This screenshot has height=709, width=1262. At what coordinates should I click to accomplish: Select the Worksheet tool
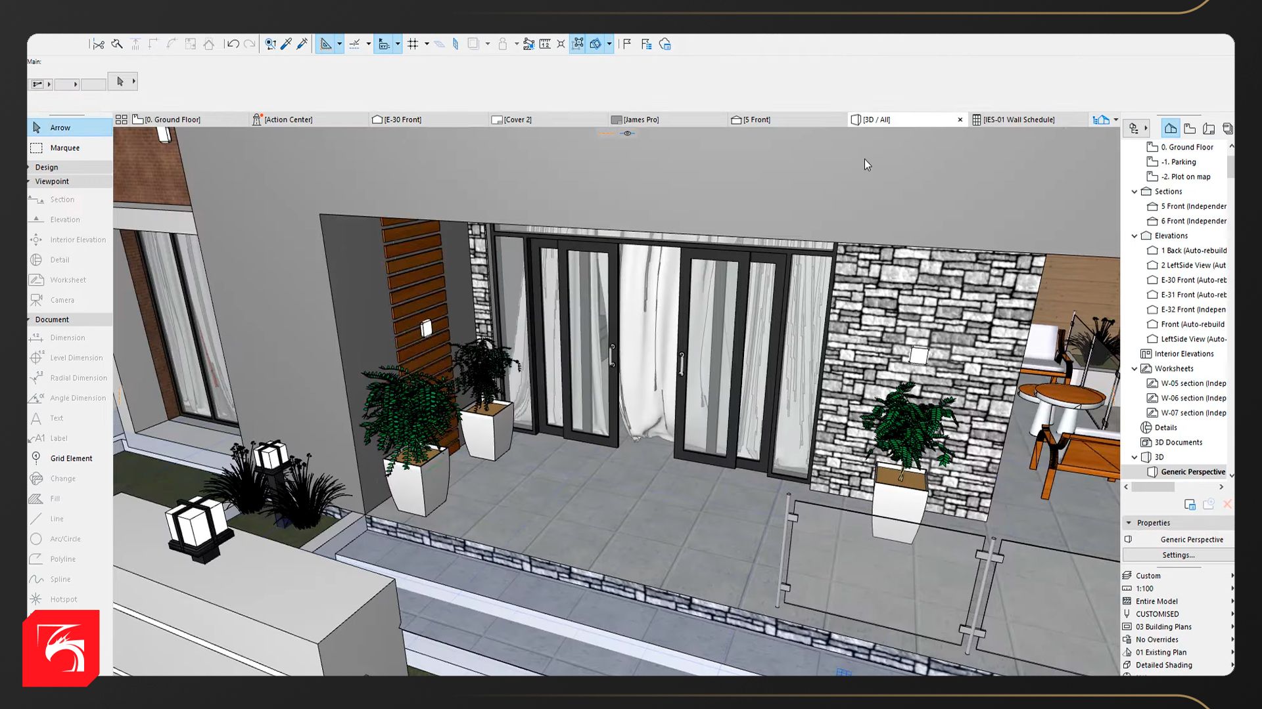70,280
